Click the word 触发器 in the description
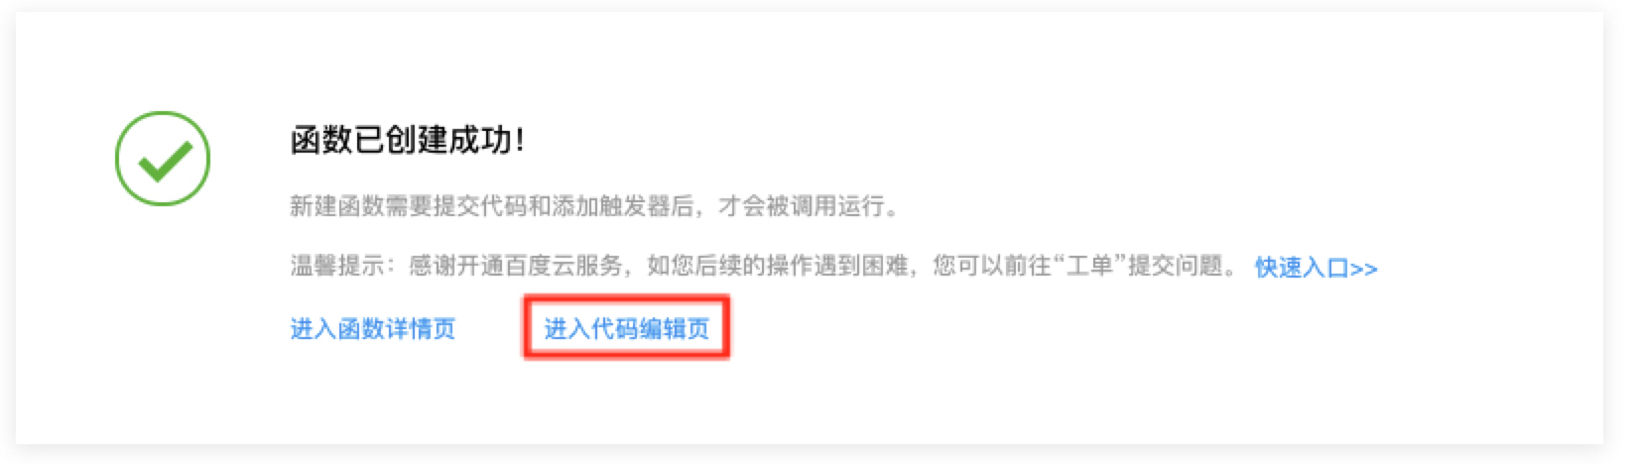Image resolution: width=1635 pixels, height=464 pixels. click(635, 206)
